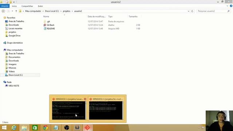This screenshot has width=233, height=131.
Task: Switch to MINGW32 bc-crud terminal preview
Action: point(106,110)
